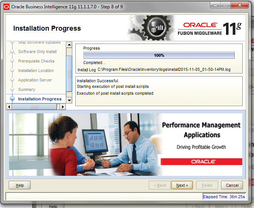Select the Installation Location step

pyautogui.click(x=36, y=70)
